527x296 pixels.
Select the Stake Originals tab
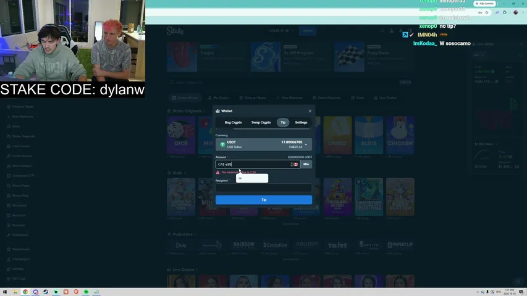(327, 97)
